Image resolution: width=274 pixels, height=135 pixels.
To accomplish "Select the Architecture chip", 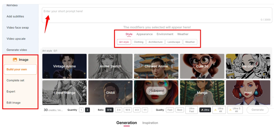I will [x=155, y=42].
